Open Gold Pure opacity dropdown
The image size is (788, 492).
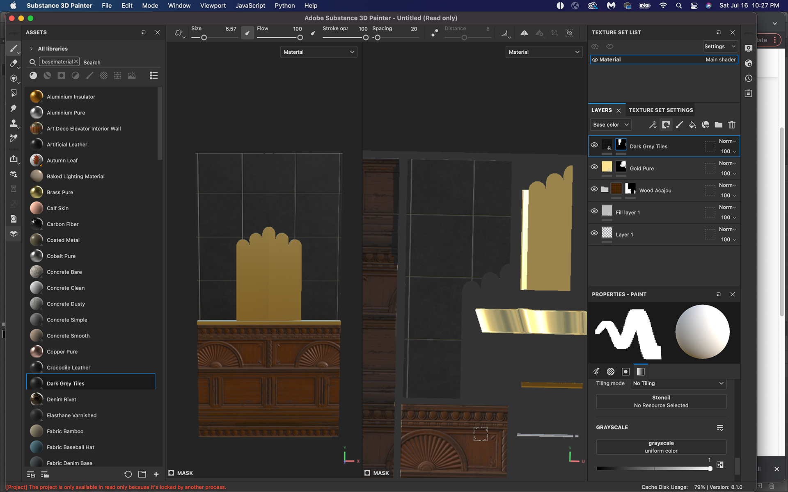[x=728, y=173]
